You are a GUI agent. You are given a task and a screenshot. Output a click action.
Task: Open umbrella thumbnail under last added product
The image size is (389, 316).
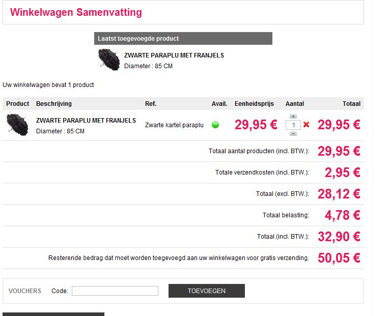tap(109, 60)
